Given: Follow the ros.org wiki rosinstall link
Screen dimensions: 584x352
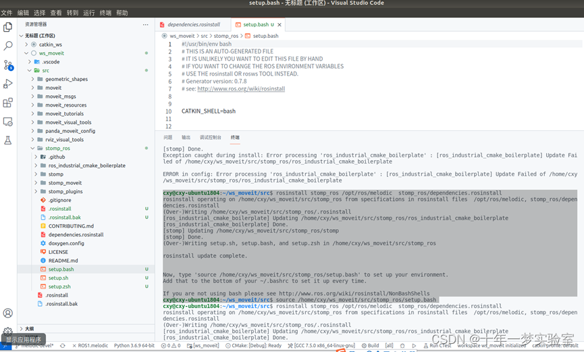Looking at the screenshot, I should click(241, 89).
